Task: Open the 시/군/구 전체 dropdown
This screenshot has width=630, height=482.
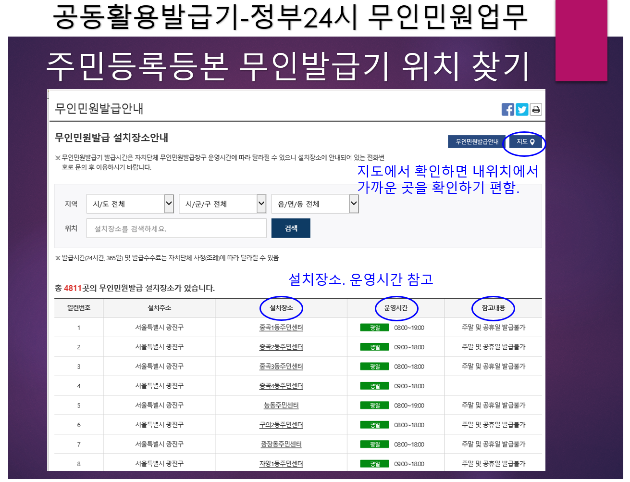Action: tap(222, 204)
